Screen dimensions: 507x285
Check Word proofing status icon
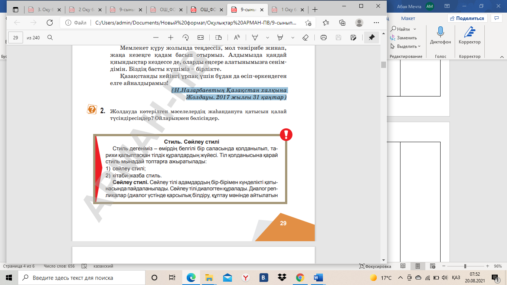coord(84,266)
